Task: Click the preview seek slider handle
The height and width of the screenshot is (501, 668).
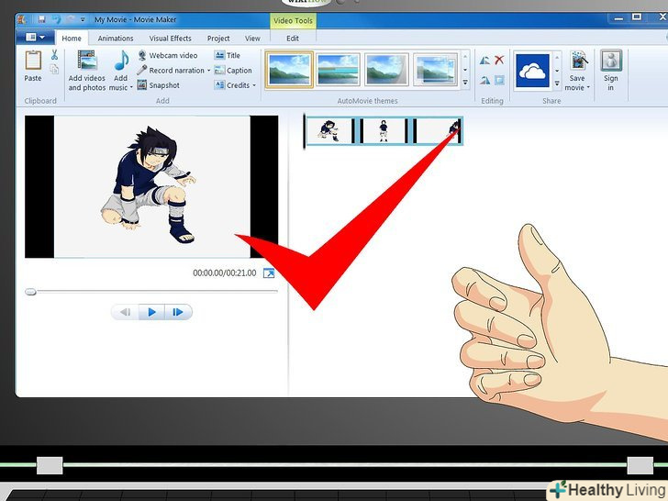Action: [30, 292]
